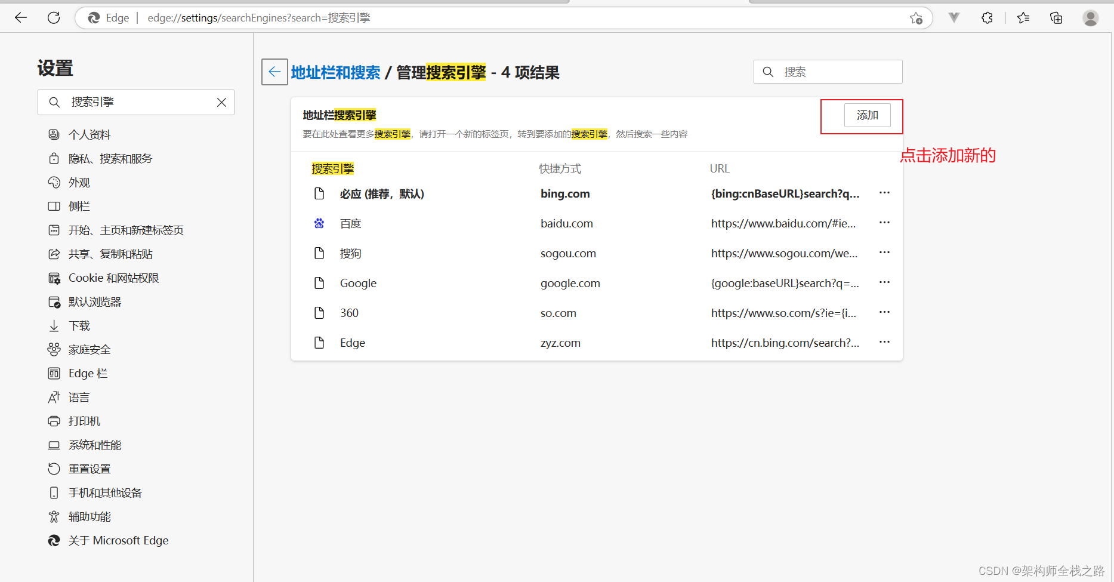Viewport: 1114px width, 582px height.
Task: Clear the 搜索引擎 settings search with X
Action: (221, 102)
